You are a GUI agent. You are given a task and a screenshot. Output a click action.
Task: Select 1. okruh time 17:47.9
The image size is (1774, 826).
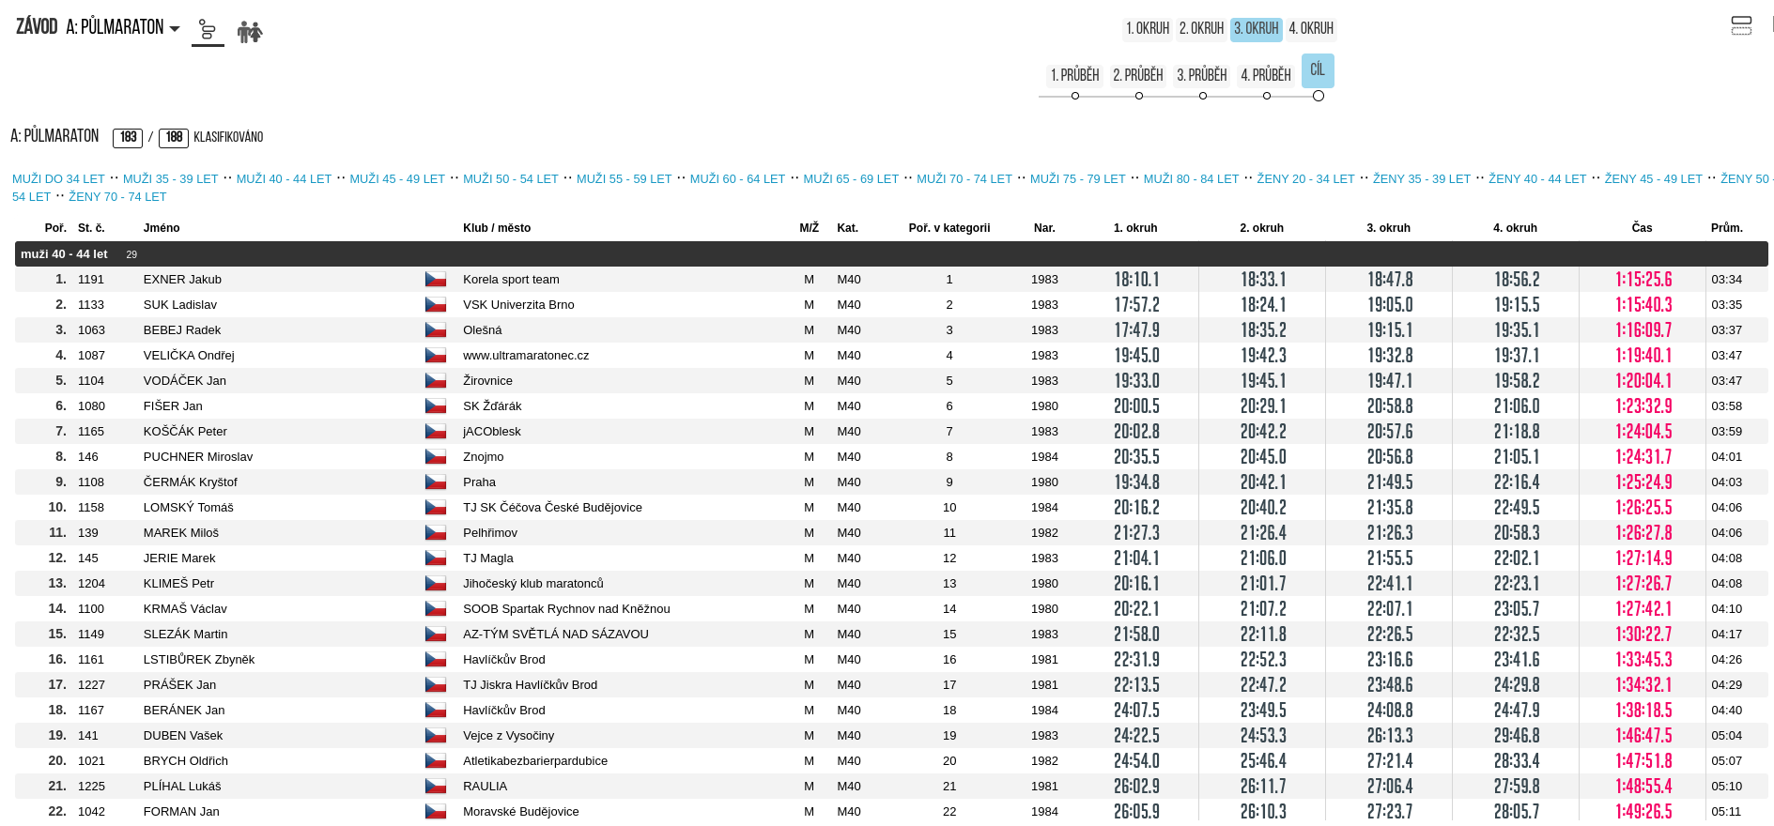(1136, 330)
